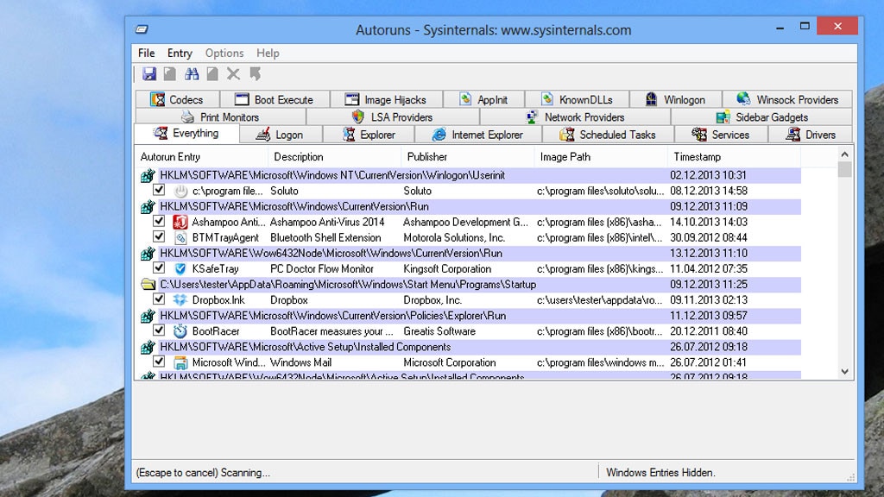Click the BootRacer stopwatch icon

(x=180, y=331)
